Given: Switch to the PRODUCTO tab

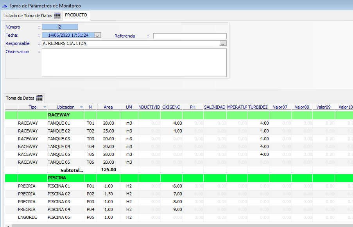Looking at the screenshot, I should point(76,15).
